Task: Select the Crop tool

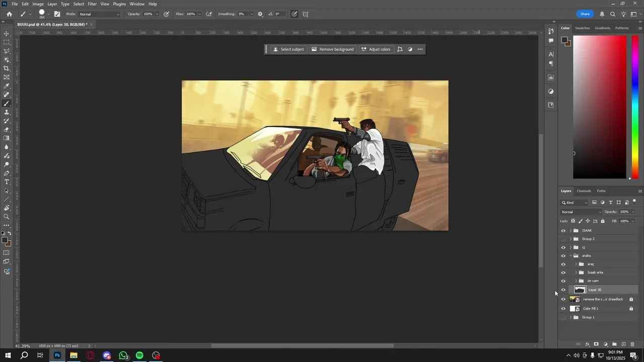Action: 7,68
